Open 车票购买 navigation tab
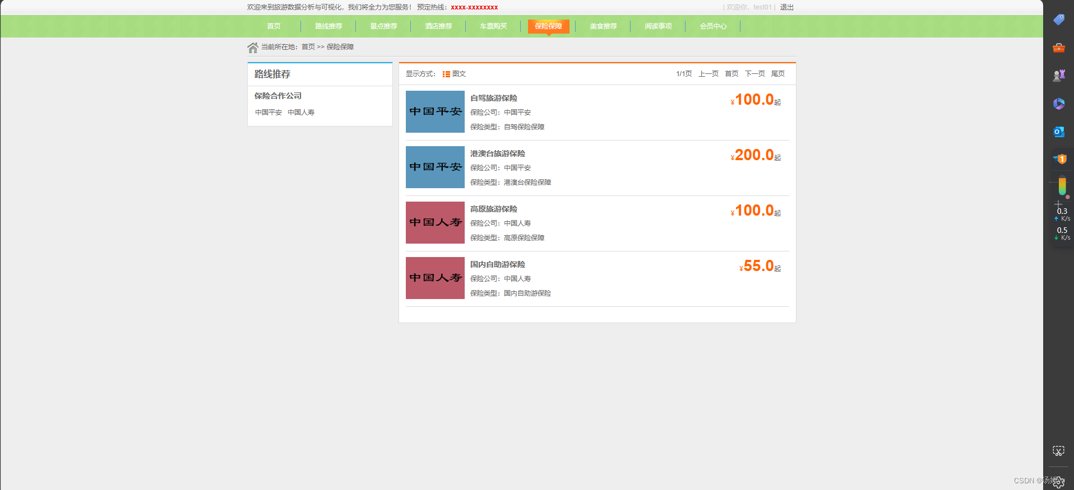 point(493,26)
